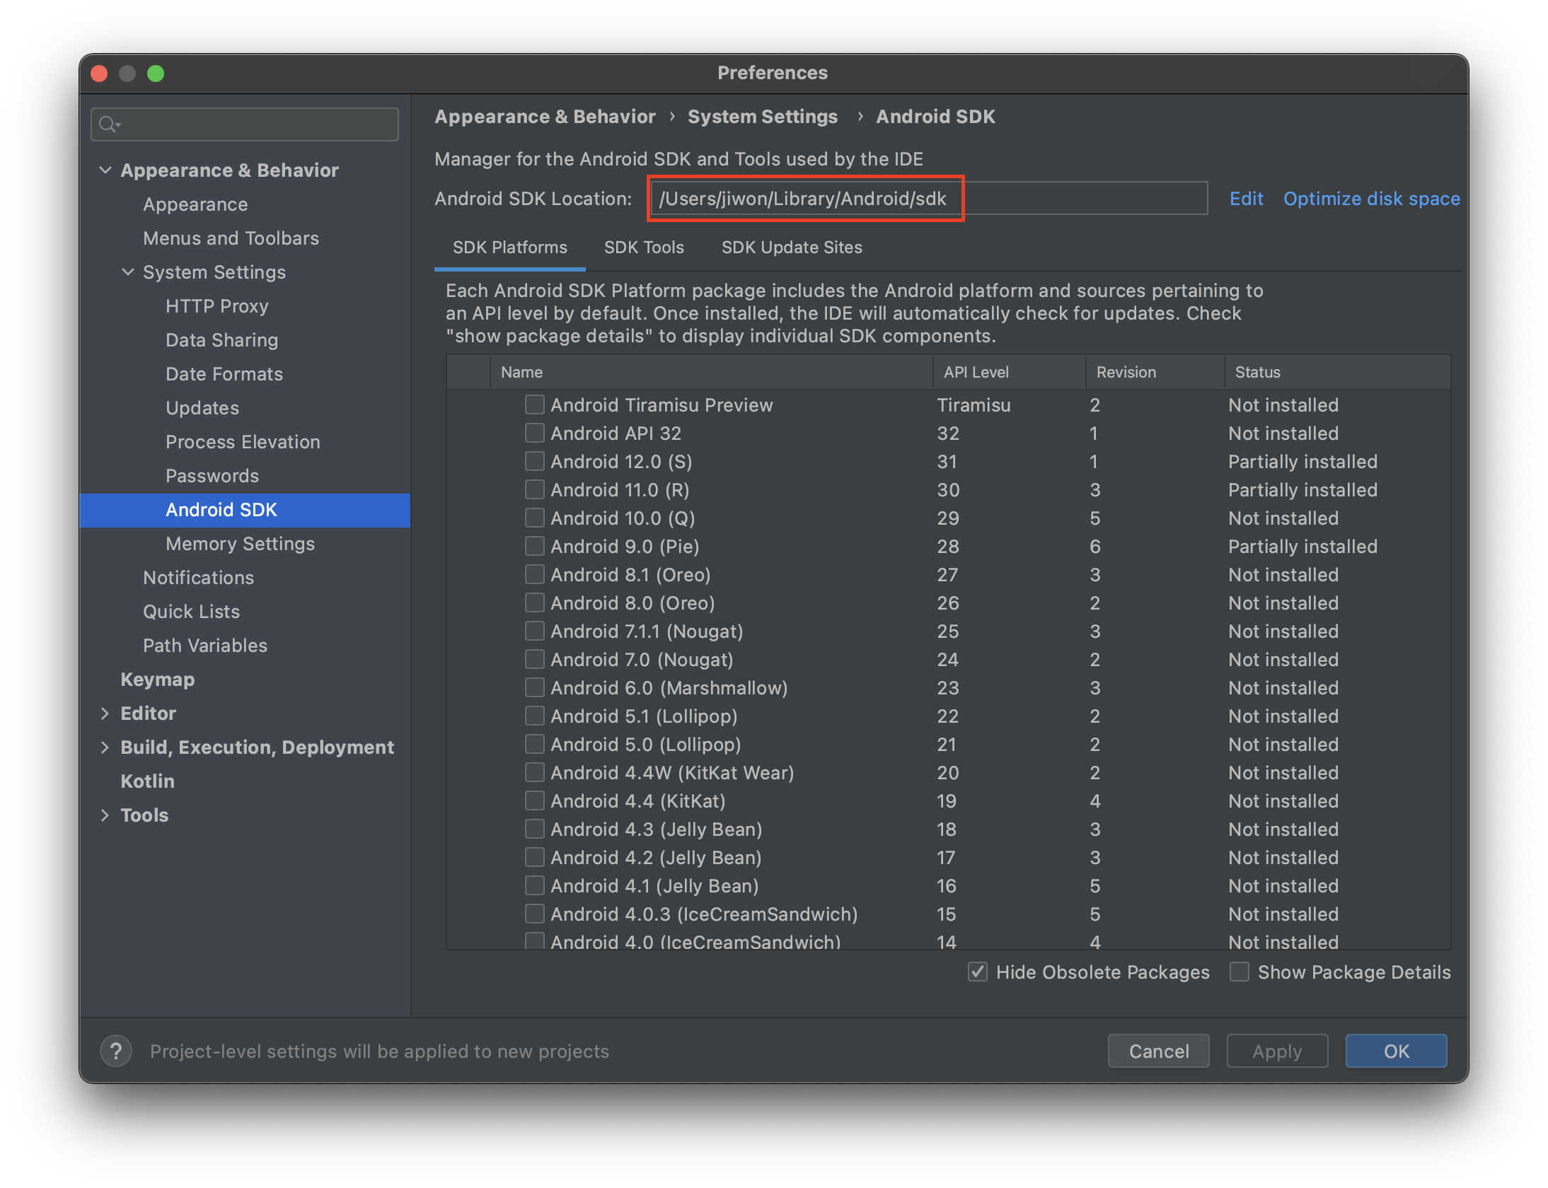Toggle the Android 11.0 (R) checkbox
The width and height of the screenshot is (1548, 1188).
pos(535,489)
